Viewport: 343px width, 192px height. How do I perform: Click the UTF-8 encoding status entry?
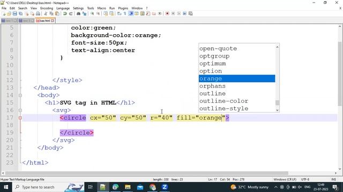(305, 180)
